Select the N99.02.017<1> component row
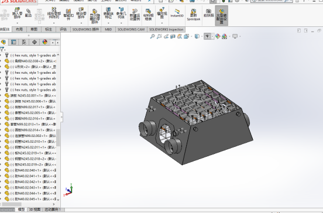The height and width of the screenshot is (213, 323). pos(33,107)
